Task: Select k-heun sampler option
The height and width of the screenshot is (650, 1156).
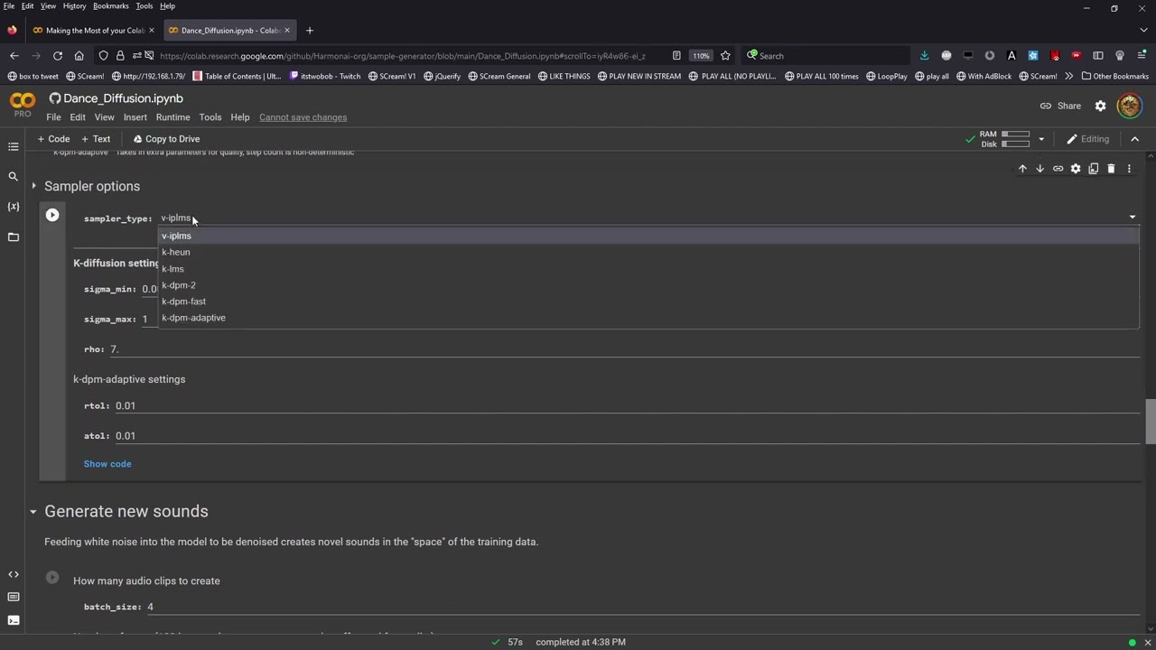Action: coord(648,252)
